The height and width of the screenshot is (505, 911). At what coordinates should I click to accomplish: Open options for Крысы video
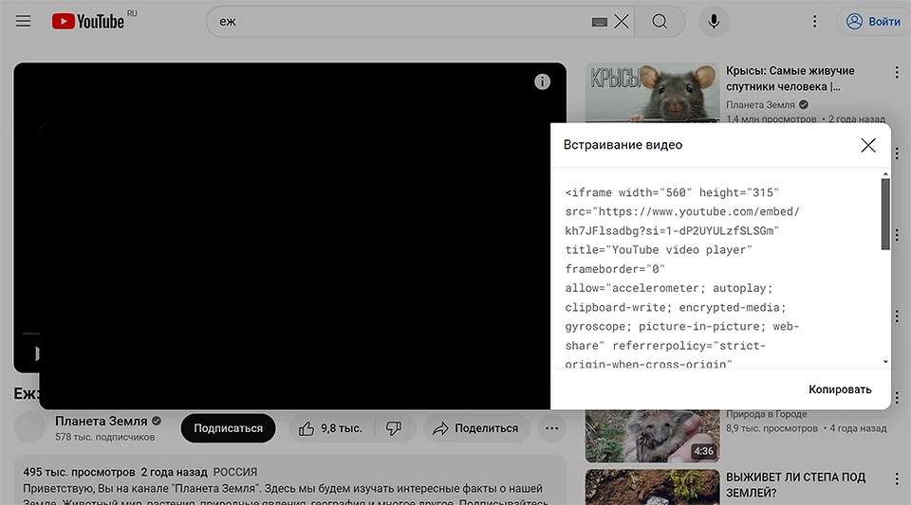point(897,72)
